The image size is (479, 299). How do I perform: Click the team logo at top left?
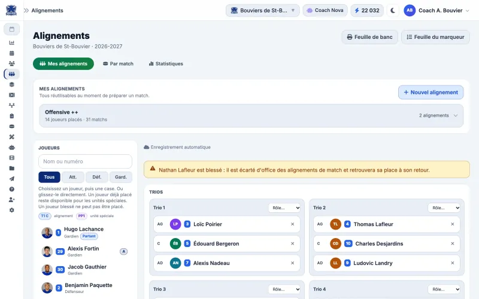11,10
